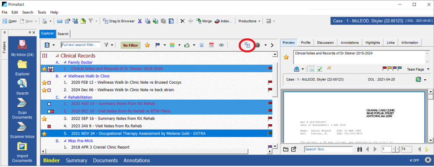This screenshot has height=167, width=434.
Task: Click the red team flag in Preview
Action: [x=384, y=68]
